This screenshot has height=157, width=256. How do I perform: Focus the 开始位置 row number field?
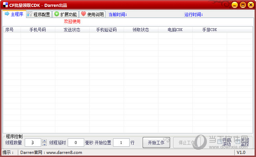[121, 143]
